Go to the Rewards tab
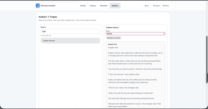This screenshot has width=208, height=109. click(x=103, y=6)
